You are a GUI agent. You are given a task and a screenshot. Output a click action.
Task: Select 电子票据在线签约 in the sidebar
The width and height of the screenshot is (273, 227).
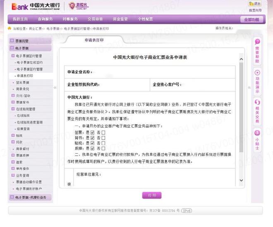coord(30,63)
